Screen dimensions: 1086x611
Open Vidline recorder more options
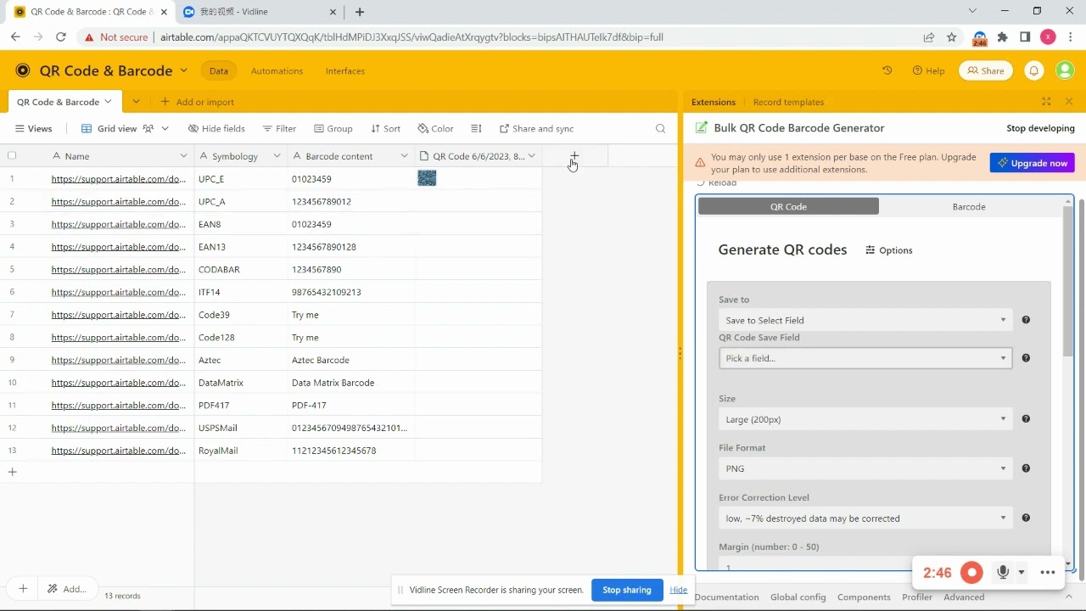point(1048,573)
